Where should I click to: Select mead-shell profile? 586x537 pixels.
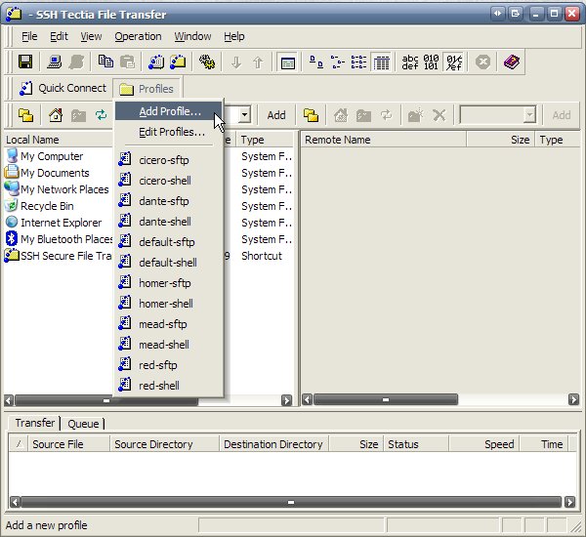168,345
